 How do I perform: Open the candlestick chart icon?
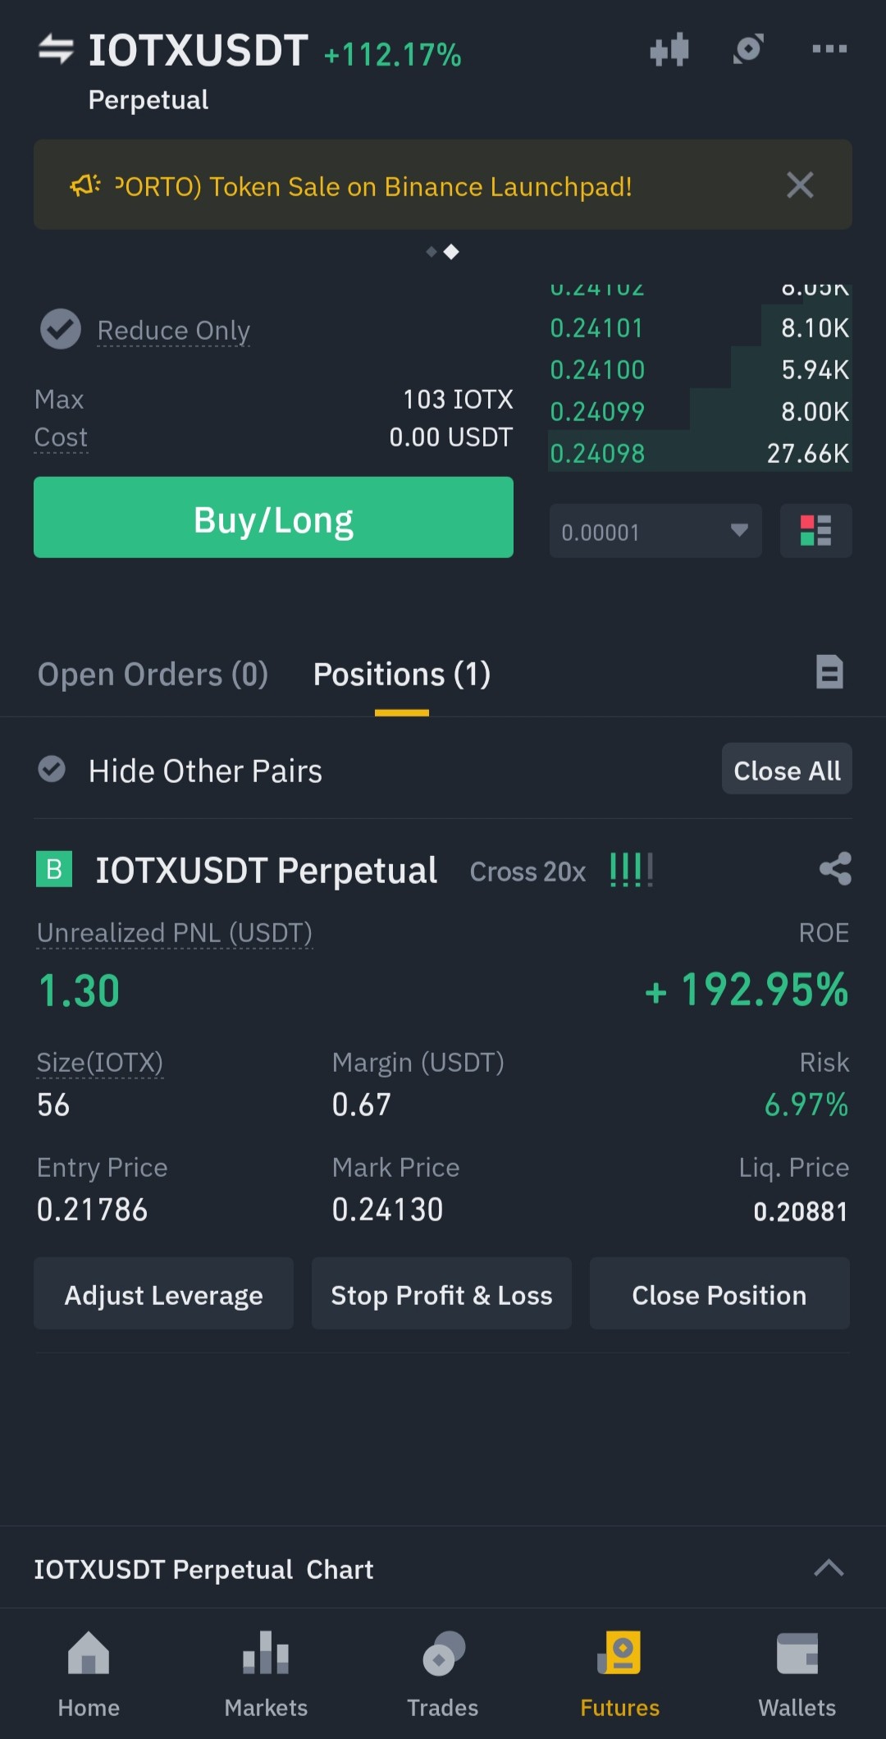[669, 49]
